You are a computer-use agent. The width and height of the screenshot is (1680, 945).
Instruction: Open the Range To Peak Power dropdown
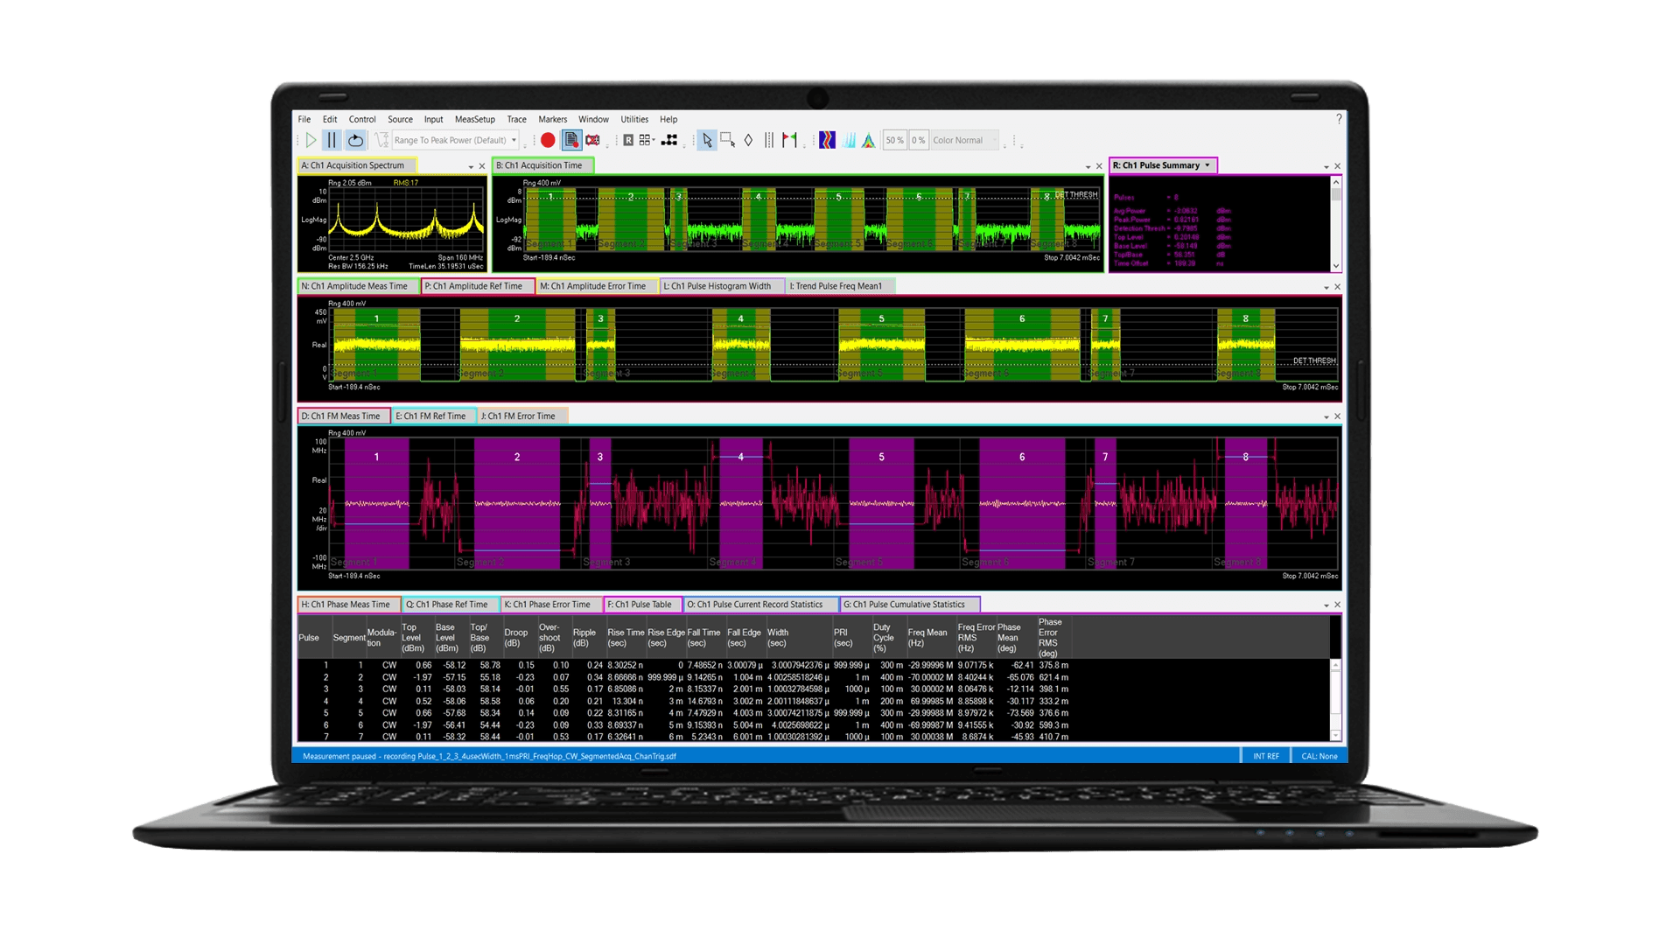point(514,140)
